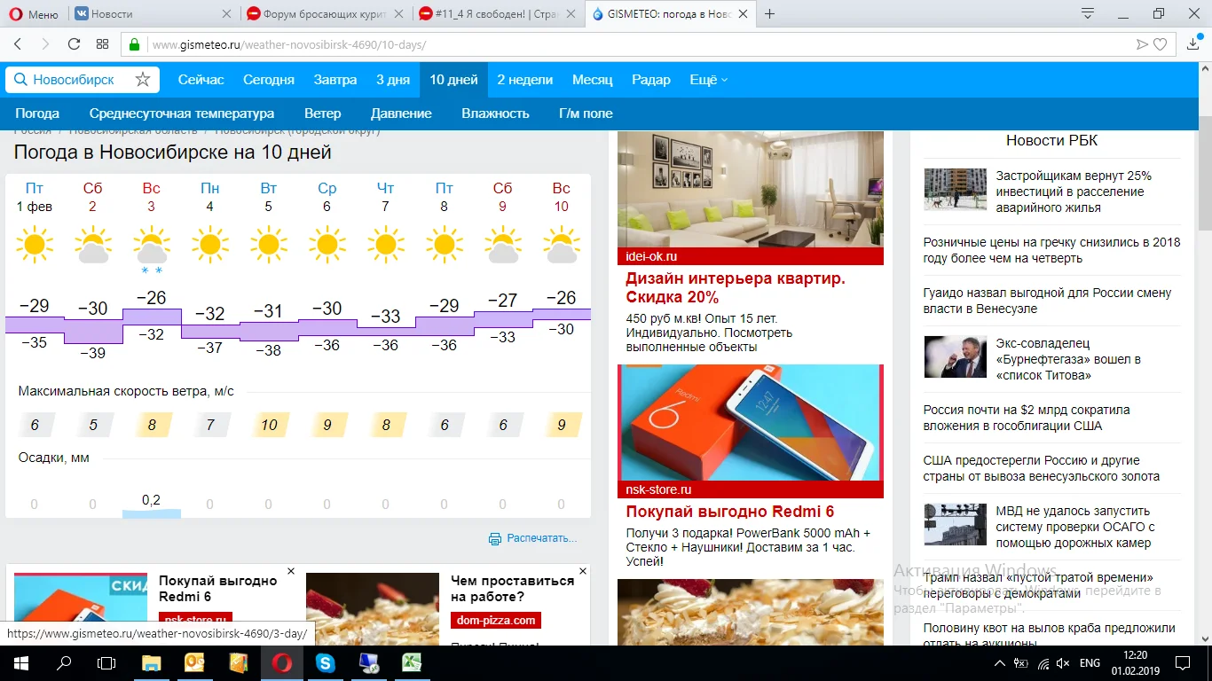Click the send-page arrow icon in the address bar

coord(1143,44)
